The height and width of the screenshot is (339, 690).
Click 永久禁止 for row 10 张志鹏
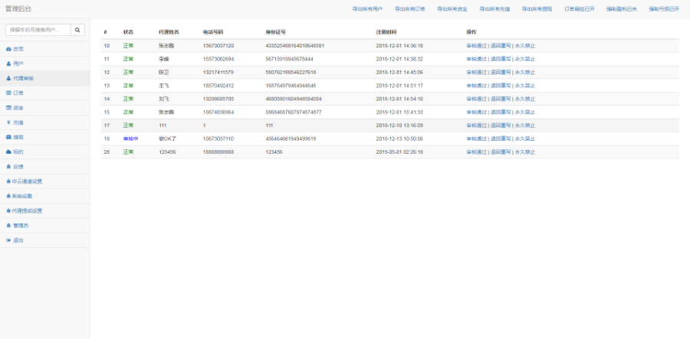(525, 46)
